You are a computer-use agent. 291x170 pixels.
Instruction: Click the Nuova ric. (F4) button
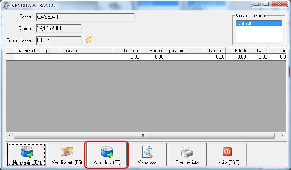(x=27, y=154)
